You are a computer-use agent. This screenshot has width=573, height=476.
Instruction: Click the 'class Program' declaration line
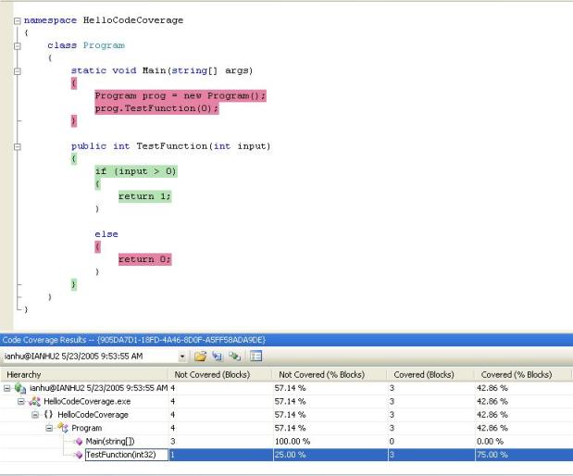coord(86,45)
